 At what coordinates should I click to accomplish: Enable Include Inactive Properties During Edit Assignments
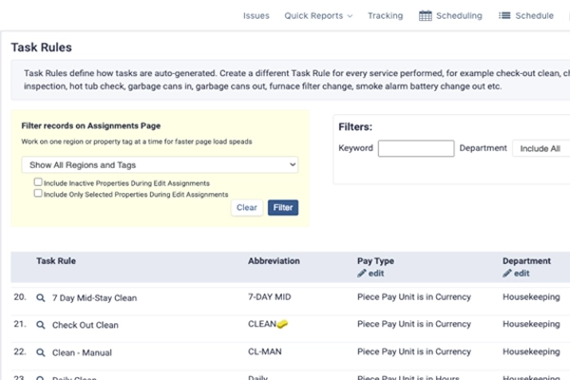pyautogui.click(x=38, y=182)
